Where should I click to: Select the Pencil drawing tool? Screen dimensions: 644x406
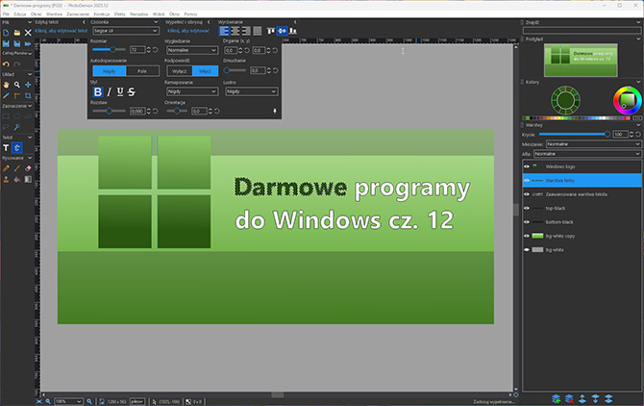[6, 168]
